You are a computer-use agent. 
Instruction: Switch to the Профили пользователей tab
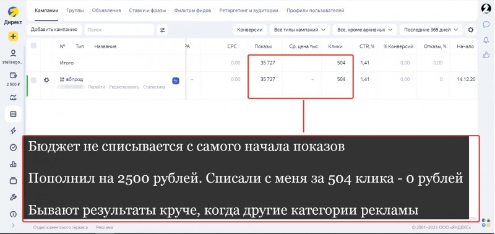[x=316, y=11]
